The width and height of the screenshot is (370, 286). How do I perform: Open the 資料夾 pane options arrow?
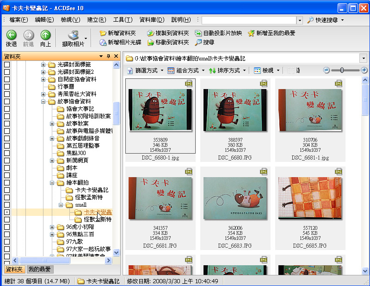pos(101,56)
